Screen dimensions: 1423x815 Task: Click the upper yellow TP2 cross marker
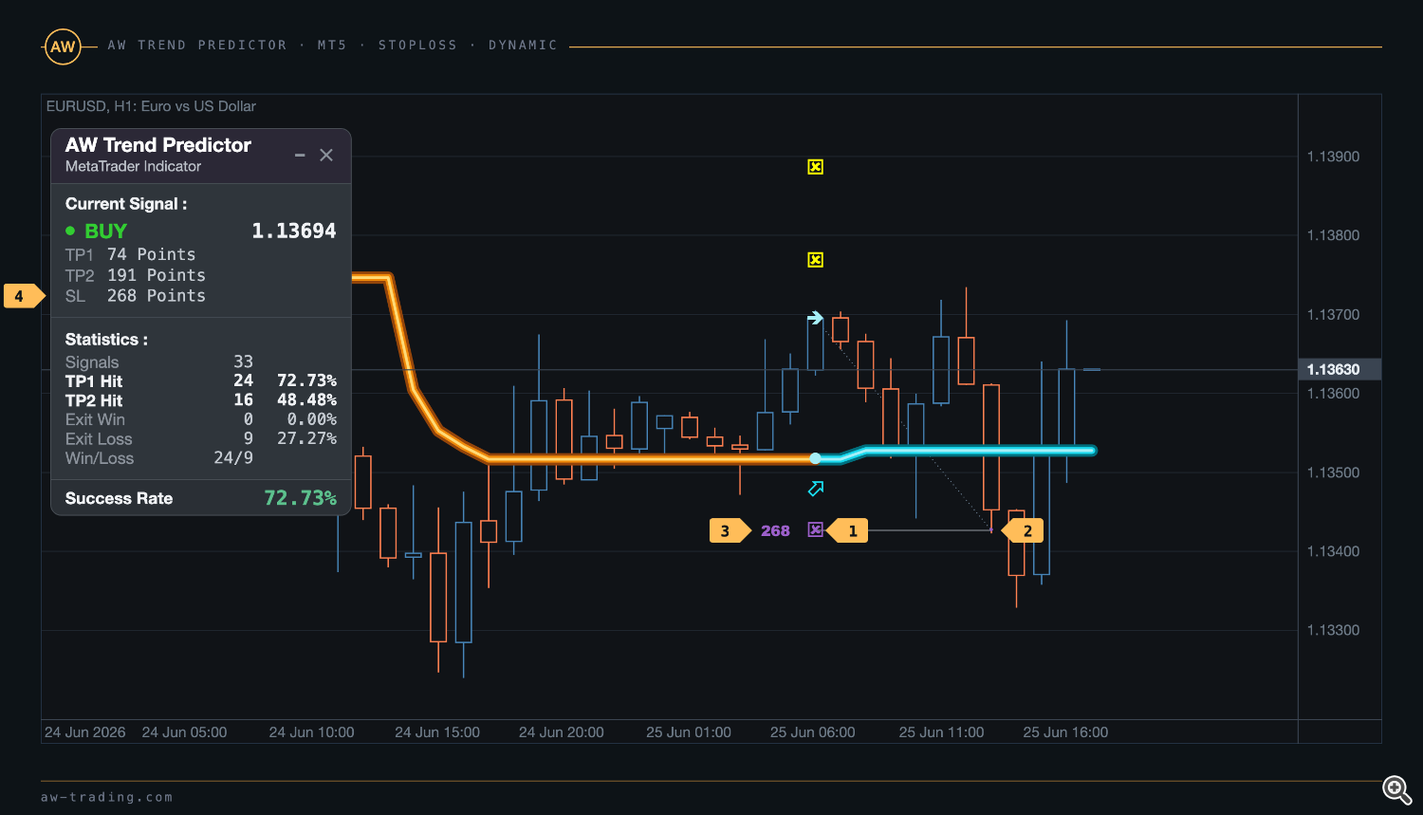(815, 167)
